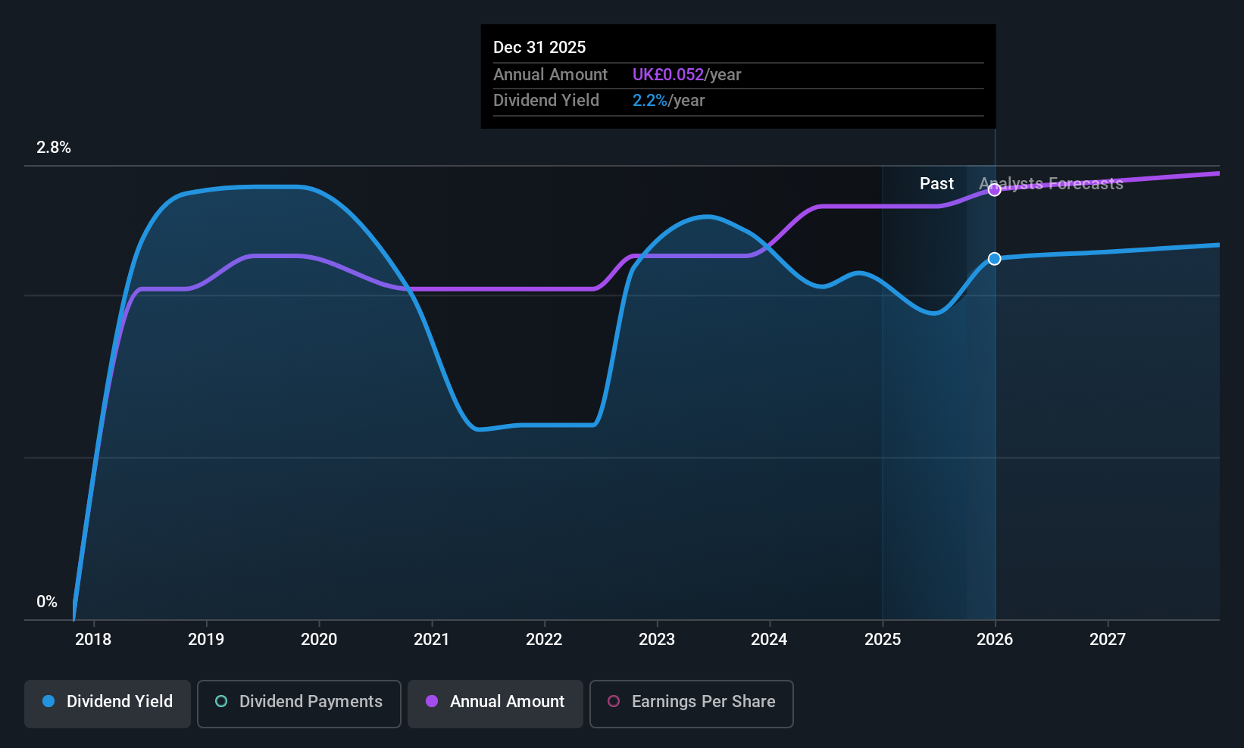1244x748 pixels.
Task: Select the blue yield data point at 2026
Action: pyautogui.click(x=995, y=259)
